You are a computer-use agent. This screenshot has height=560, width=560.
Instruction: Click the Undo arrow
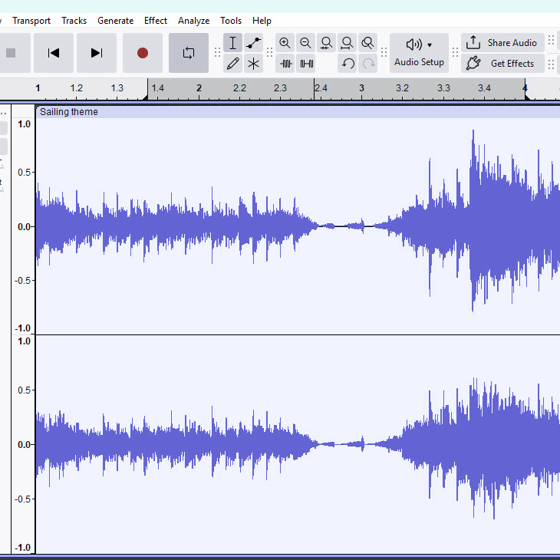click(x=348, y=64)
